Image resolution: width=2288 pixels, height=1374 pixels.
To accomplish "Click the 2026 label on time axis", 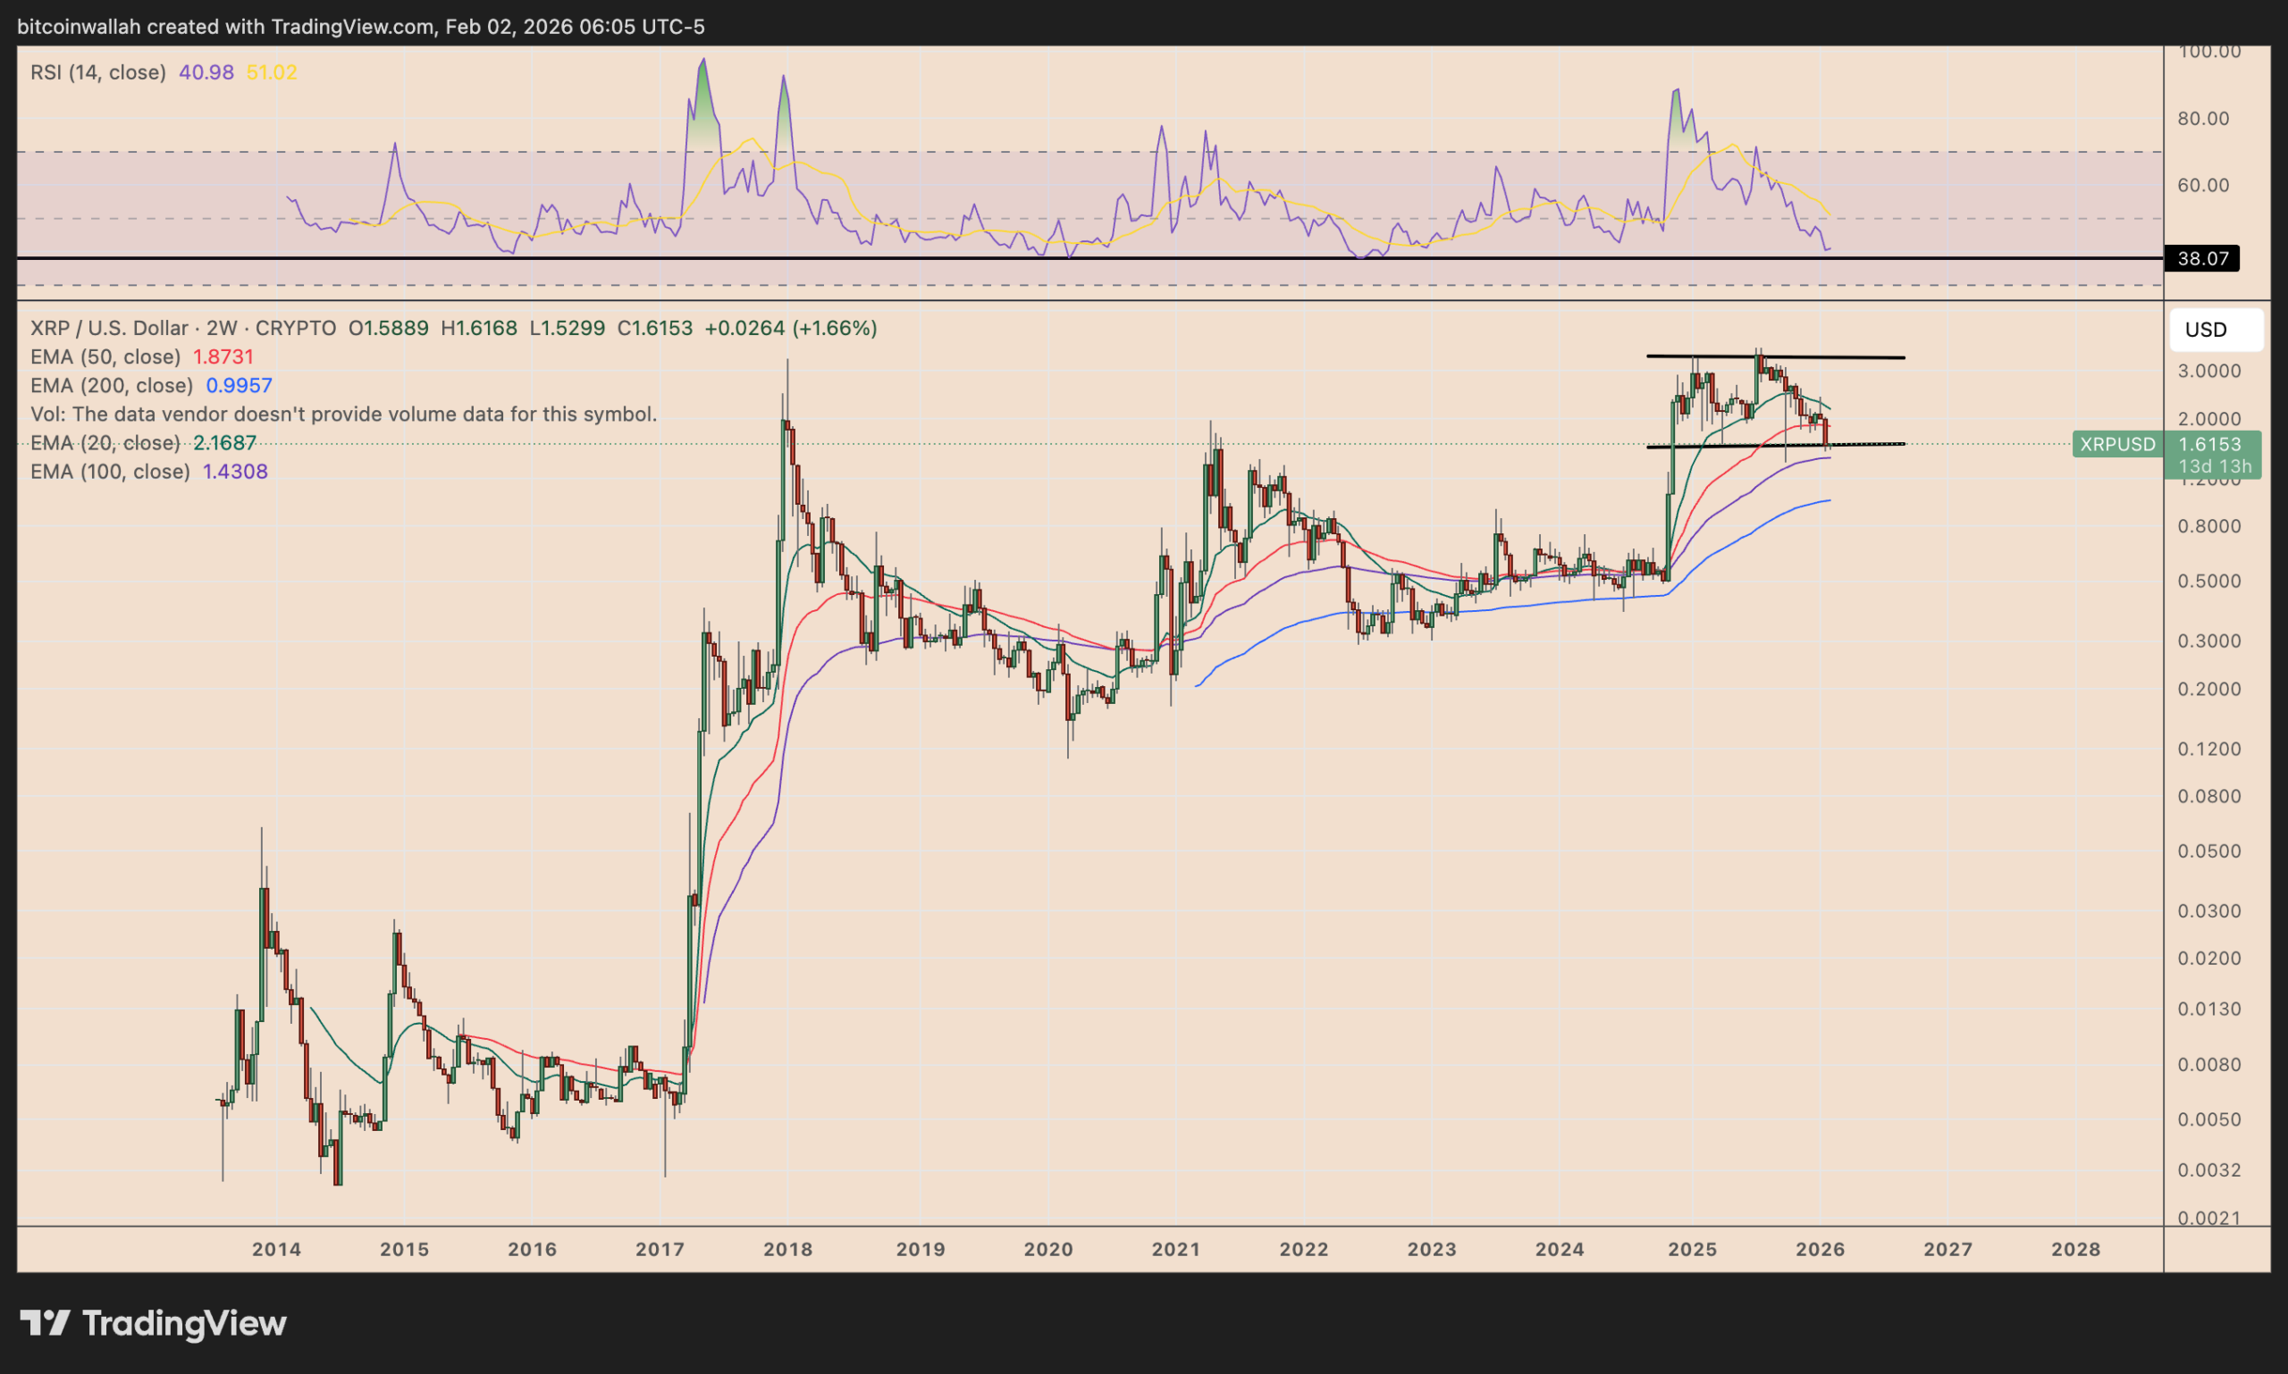I will tap(1820, 1249).
